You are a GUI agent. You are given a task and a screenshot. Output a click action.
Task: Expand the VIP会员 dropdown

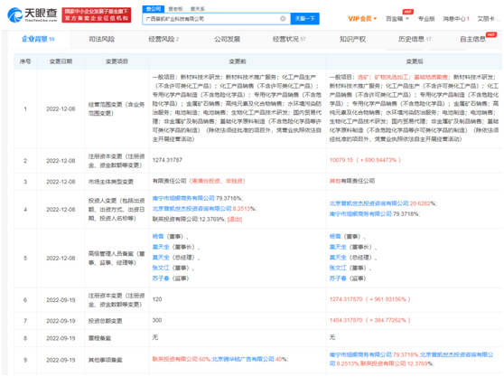362,19
